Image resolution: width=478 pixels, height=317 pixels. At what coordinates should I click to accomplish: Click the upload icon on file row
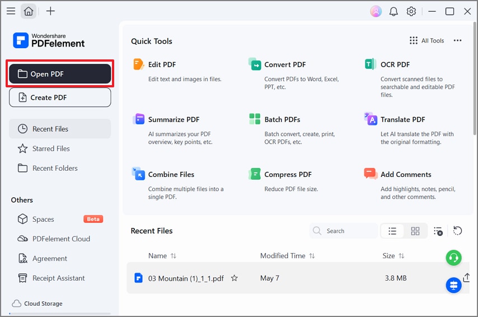(x=466, y=278)
